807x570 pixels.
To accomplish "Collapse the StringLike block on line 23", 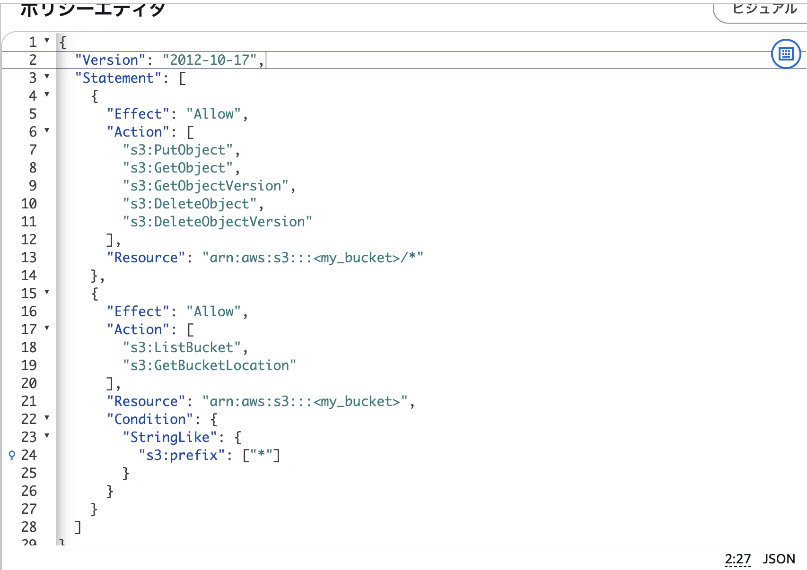I will (47, 436).
